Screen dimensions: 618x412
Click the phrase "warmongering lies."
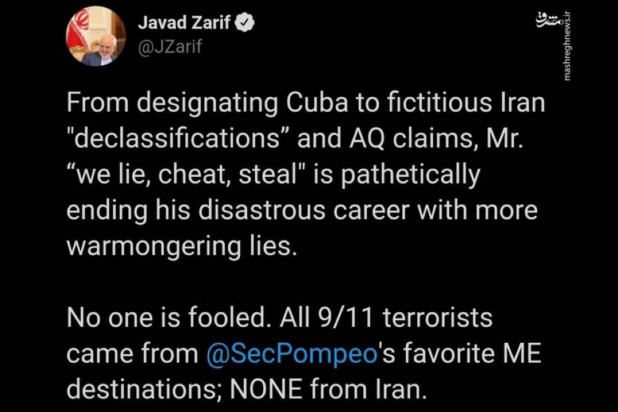[x=181, y=247]
